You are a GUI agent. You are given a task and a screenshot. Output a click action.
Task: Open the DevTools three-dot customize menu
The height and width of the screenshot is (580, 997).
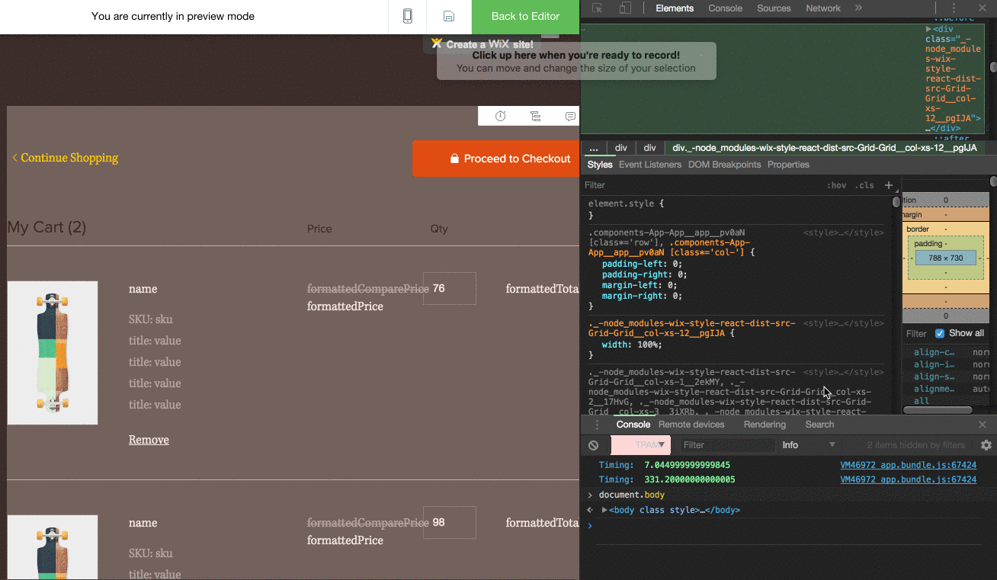tap(954, 8)
